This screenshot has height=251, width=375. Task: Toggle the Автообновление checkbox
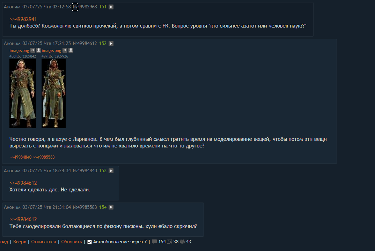(89, 242)
